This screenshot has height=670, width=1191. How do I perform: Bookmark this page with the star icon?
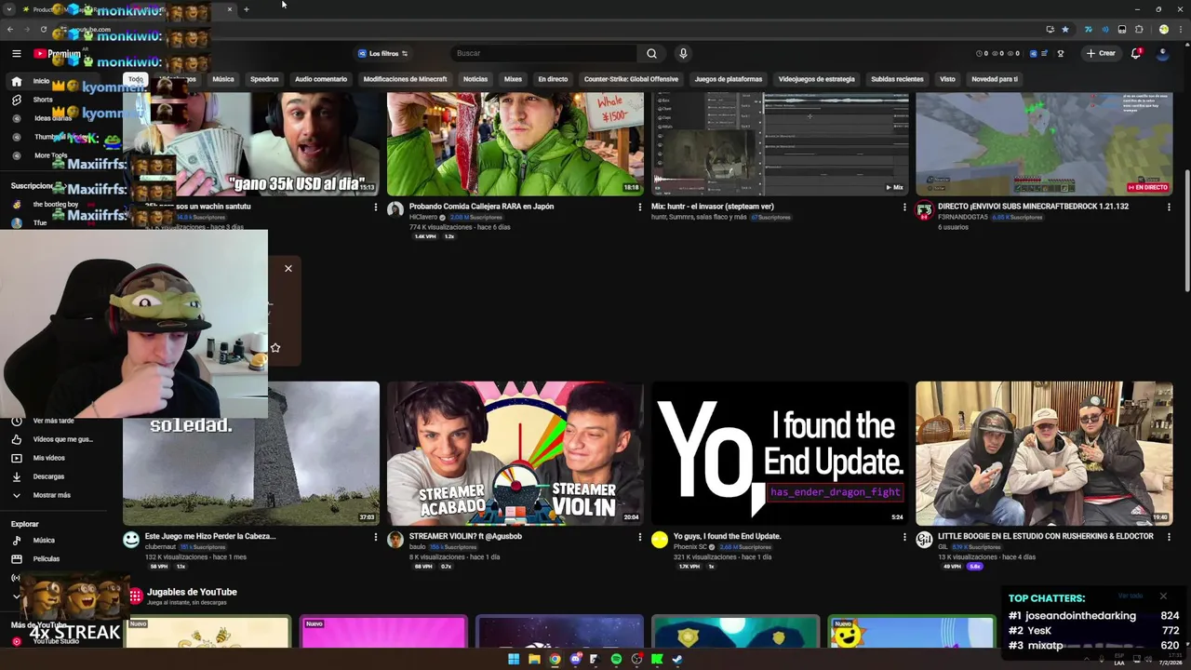(x=1065, y=29)
